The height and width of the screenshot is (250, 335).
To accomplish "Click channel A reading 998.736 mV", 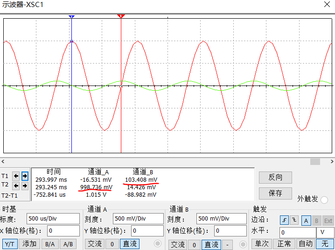I will pos(96,187).
